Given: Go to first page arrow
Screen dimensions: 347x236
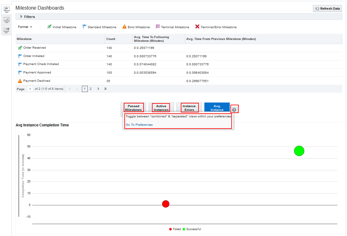Looking at the screenshot, I should [70, 89].
